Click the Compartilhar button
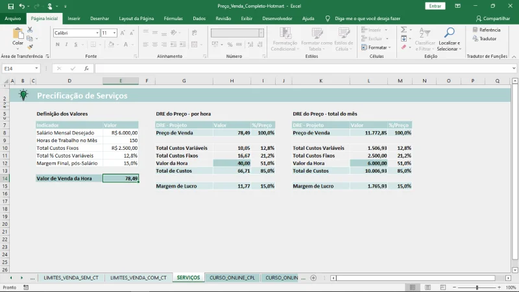 (x=492, y=19)
